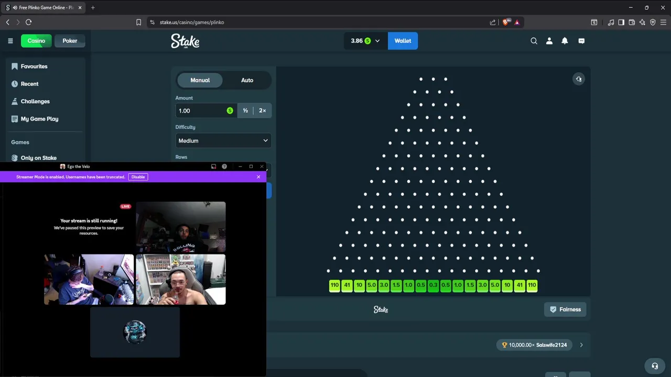Click the share page icon in the address bar
Viewport: 671px width, 377px height.
(493, 22)
